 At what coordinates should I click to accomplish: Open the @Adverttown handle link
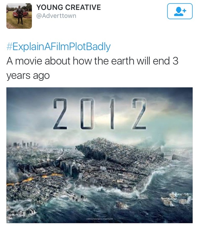56,16
